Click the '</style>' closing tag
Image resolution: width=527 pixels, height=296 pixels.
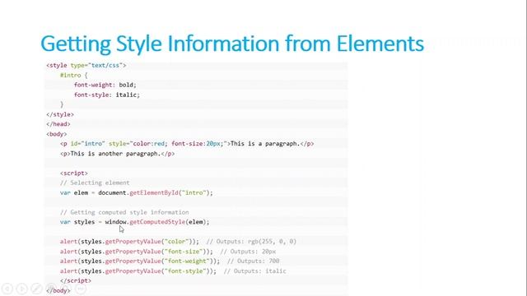pyautogui.click(x=60, y=114)
